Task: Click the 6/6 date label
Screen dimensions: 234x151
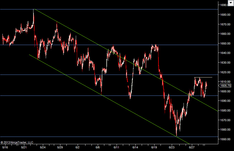Action: (x=98, y=147)
